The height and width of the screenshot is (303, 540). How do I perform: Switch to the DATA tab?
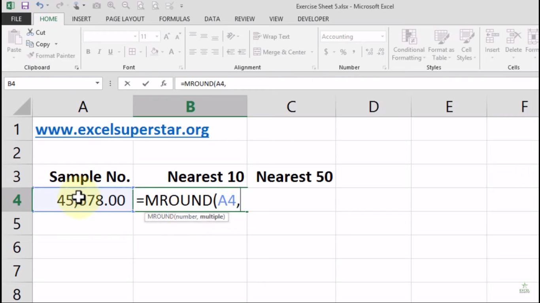[x=212, y=19]
